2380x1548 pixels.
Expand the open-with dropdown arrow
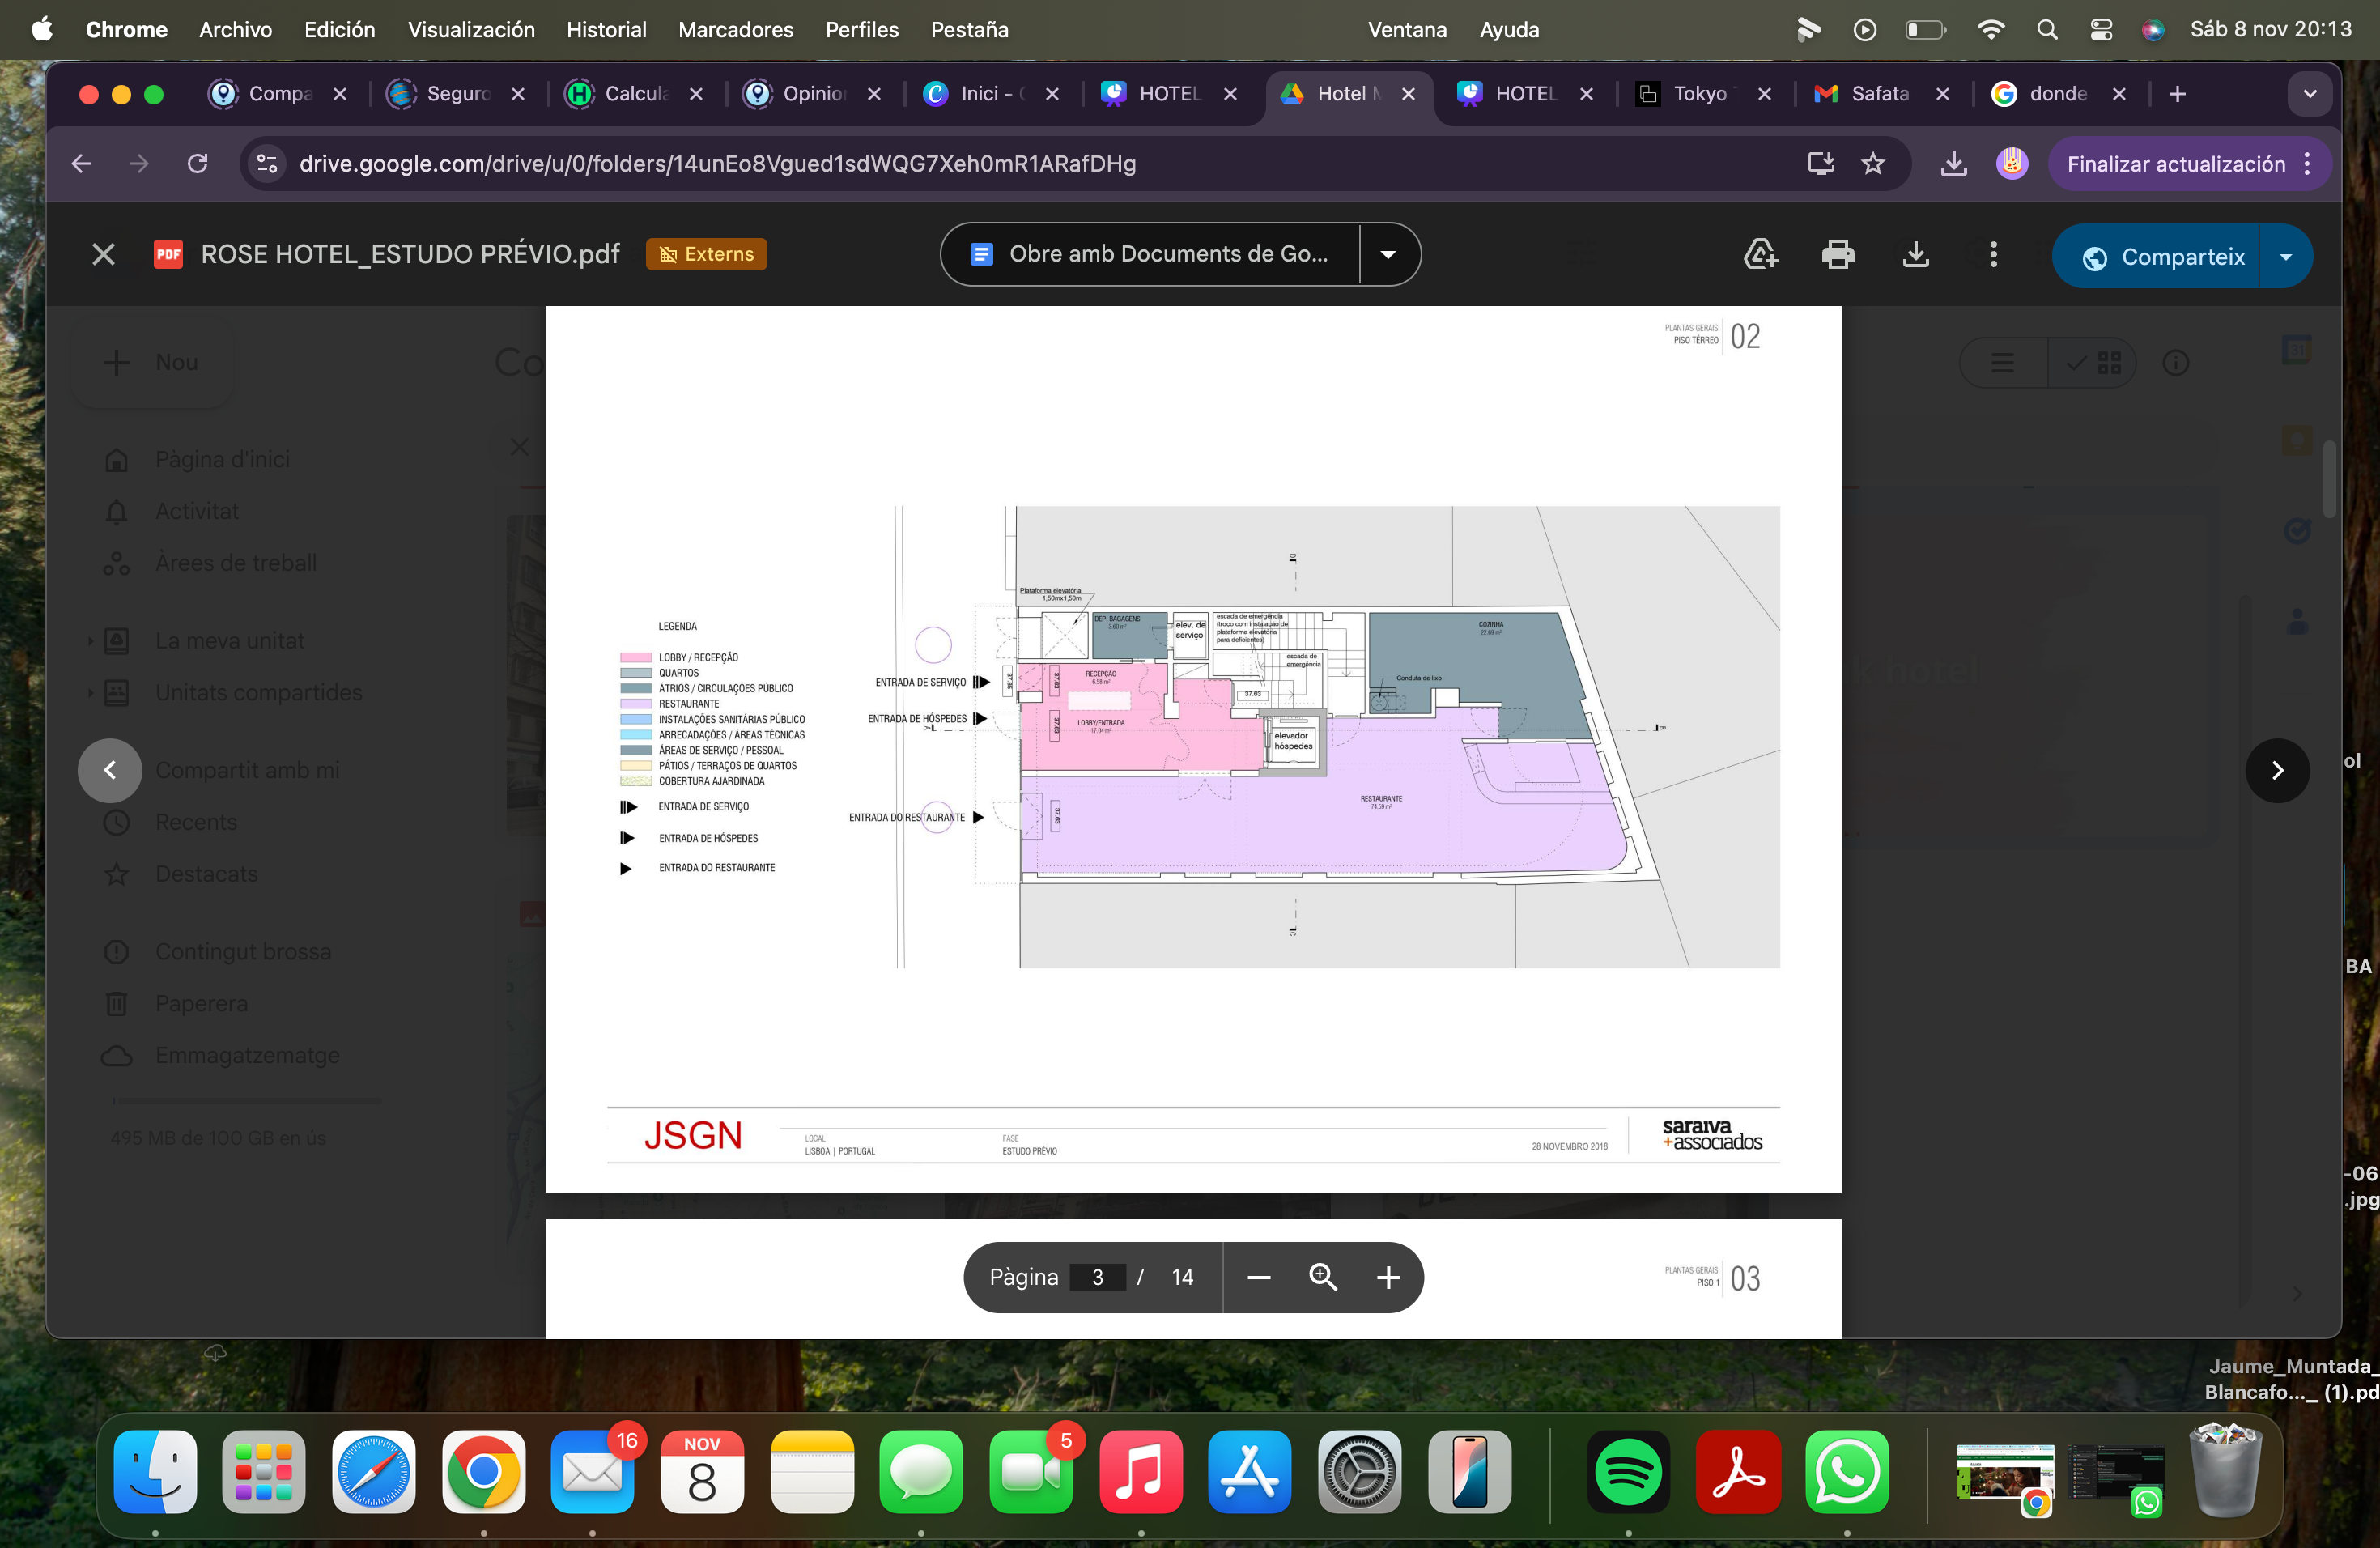click(1388, 255)
